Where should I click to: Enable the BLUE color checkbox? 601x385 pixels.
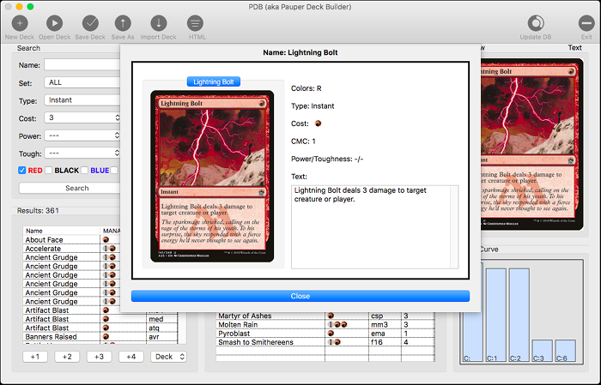tap(85, 171)
